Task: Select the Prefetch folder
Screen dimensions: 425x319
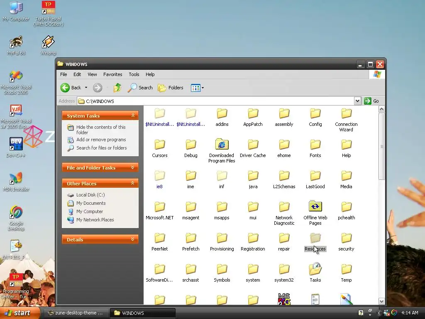Action: [x=191, y=242]
